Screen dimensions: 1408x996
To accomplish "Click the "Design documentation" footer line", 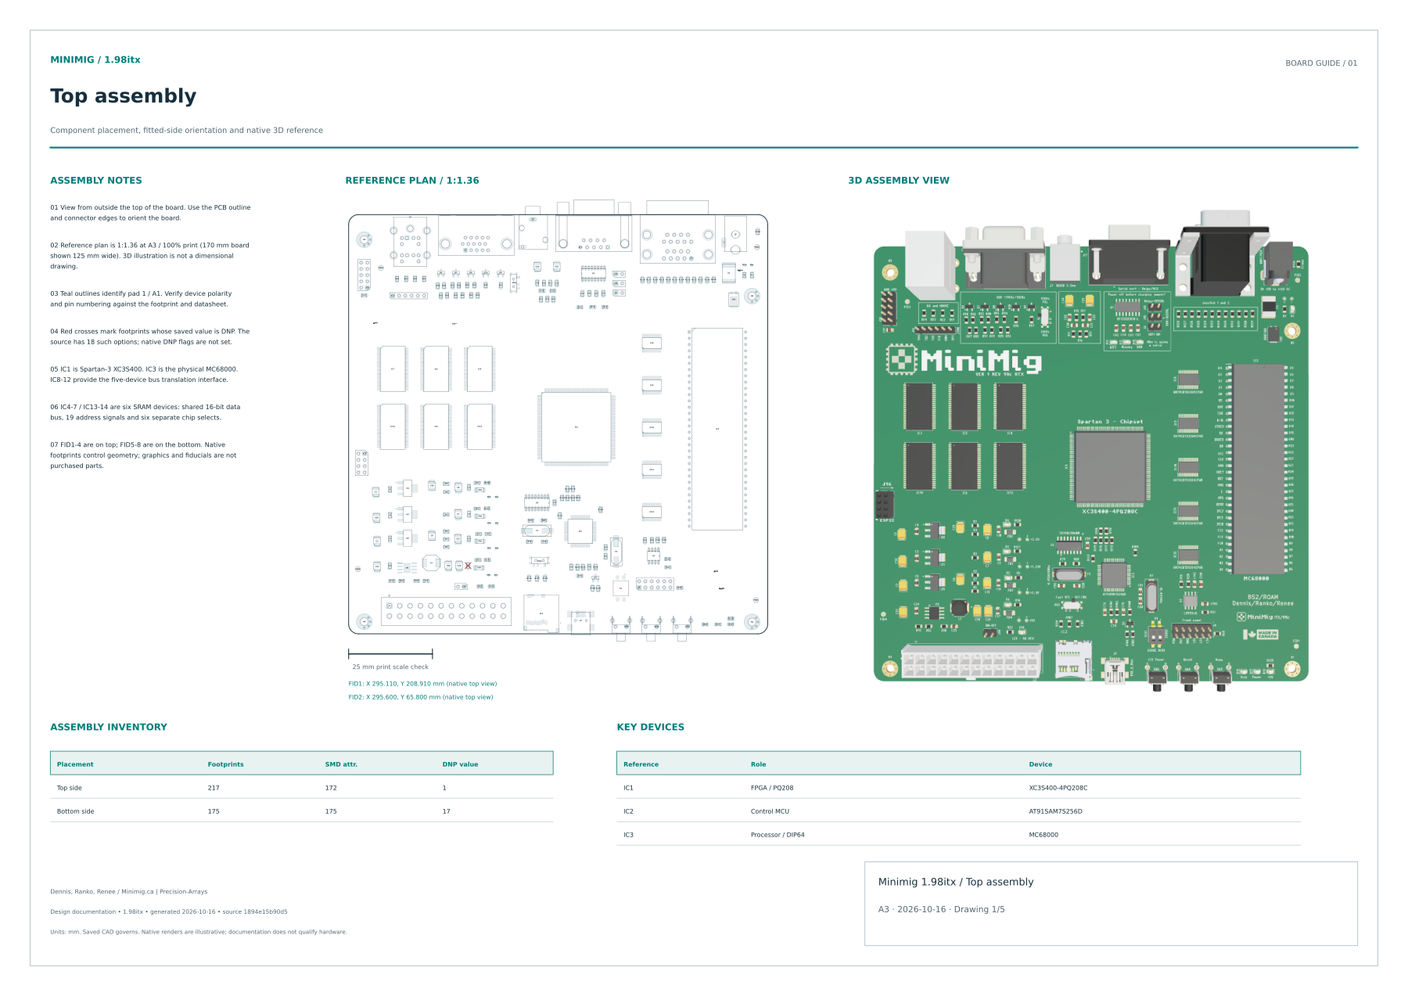I will tap(169, 912).
